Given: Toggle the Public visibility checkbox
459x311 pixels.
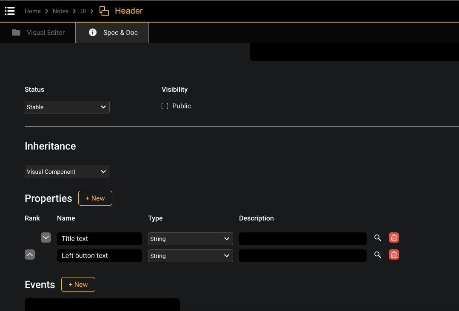Looking at the screenshot, I should coord(165,106).
